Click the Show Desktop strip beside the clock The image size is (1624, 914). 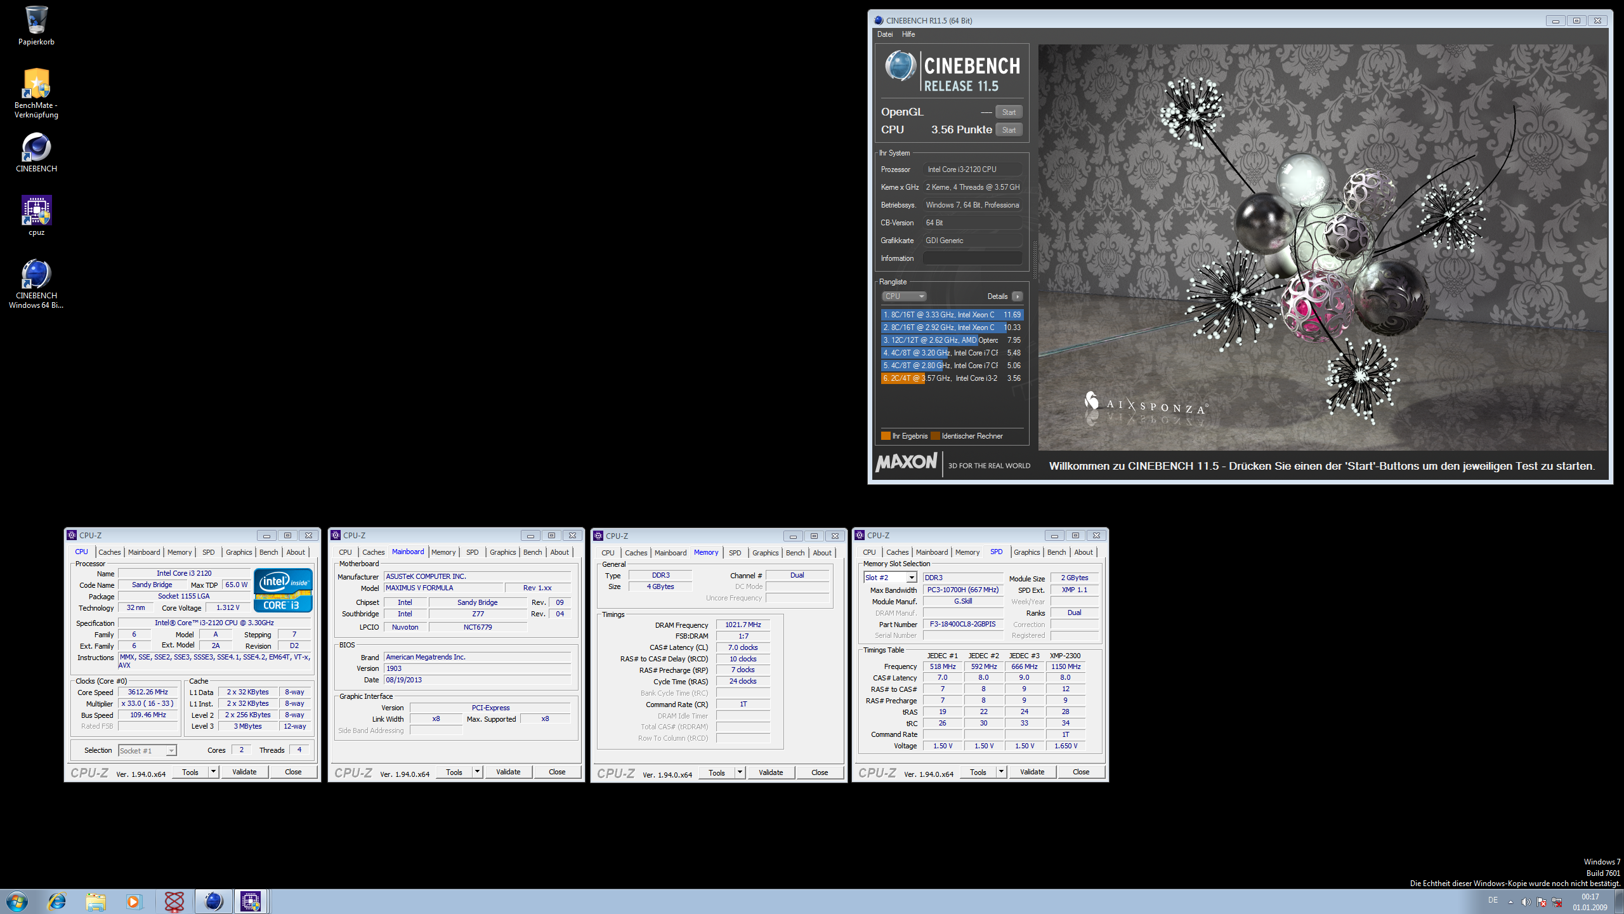1620,901
